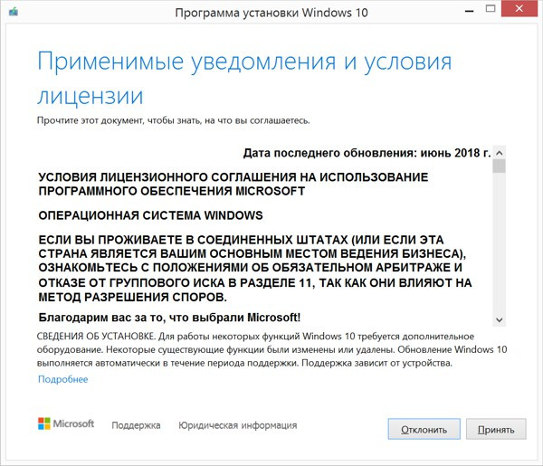
Task: Click the license scrollbar up arrow
Action: click(499, 153)
